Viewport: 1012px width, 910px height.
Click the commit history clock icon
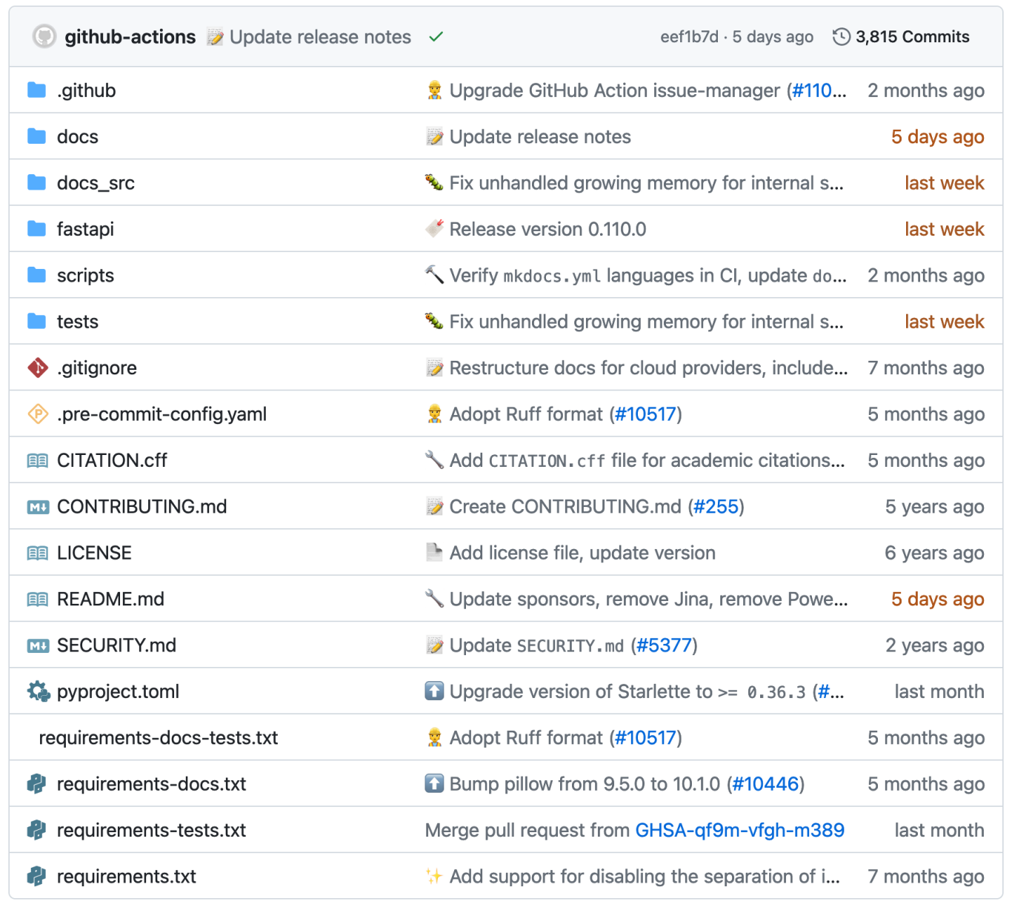click(840, 36)
